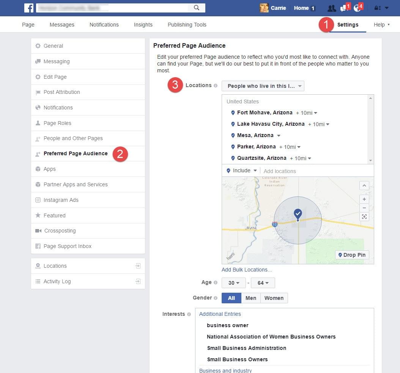This screenshot has width=400, height=373.
Task: Open the privacy shortcuts lock icon
Action: click(x=378, y=8)
